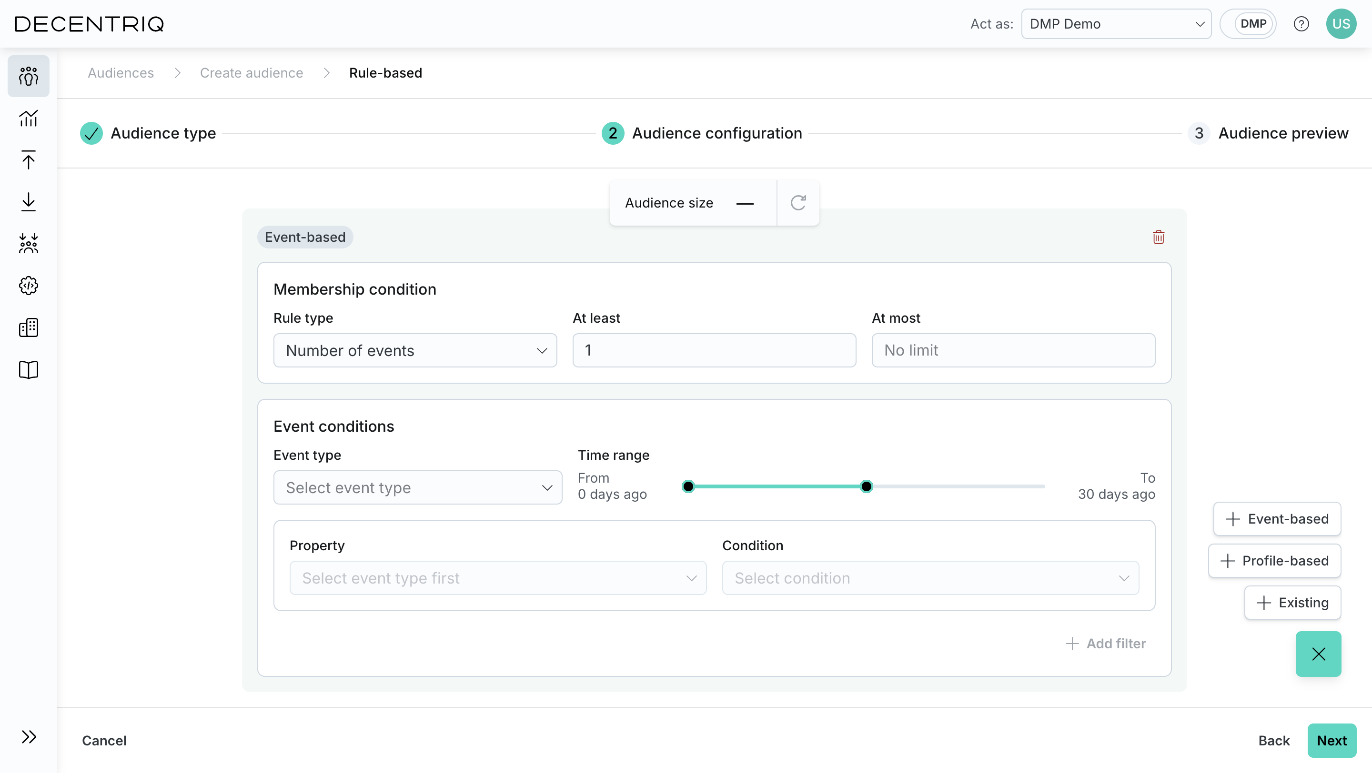
Task: Select the Audience configuration step
Action: coord(702,133)
